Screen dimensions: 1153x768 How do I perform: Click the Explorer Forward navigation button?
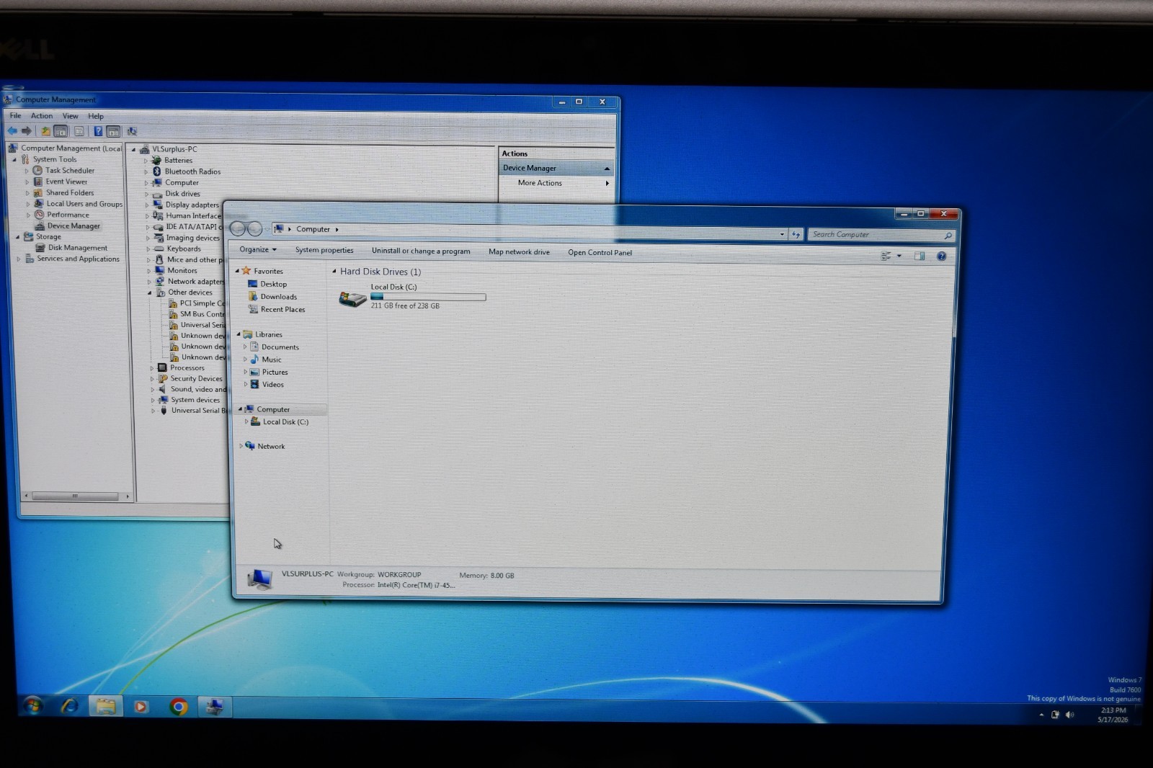pyautogui.click(x=254, y=229)
